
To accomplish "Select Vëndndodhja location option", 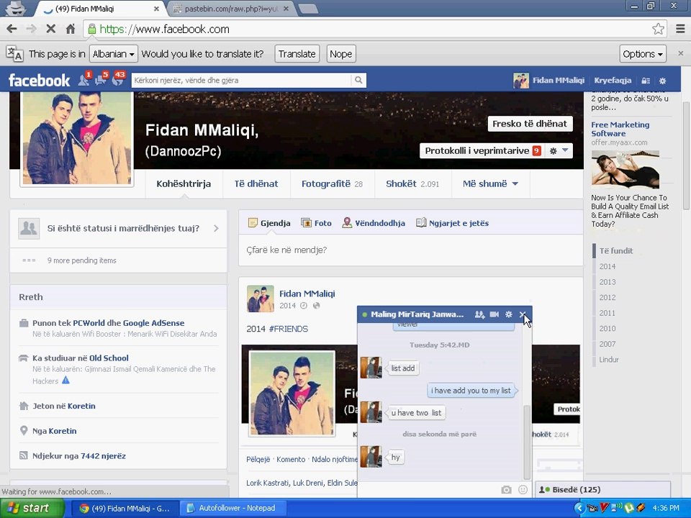I will (x=374, y=223).
